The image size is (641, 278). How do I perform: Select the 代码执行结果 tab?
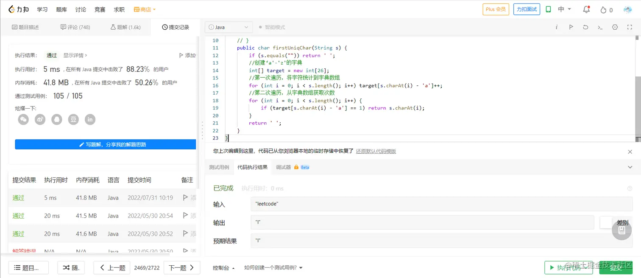tap(252, 167)
